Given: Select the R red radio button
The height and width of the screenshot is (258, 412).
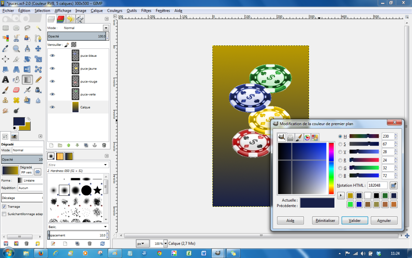Looking at the screenshot, I should click(340, 160).
